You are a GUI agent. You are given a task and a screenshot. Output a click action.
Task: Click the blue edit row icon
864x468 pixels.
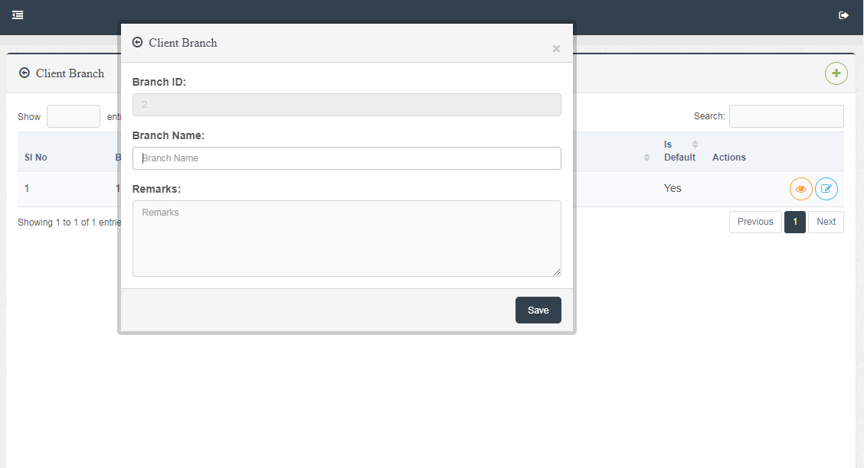point(826,189)
